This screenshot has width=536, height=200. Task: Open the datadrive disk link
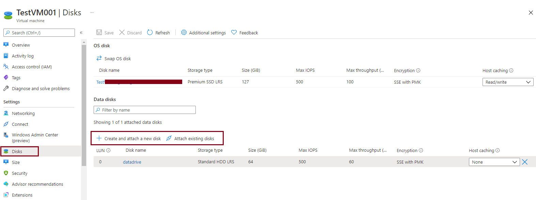[132, 162]
